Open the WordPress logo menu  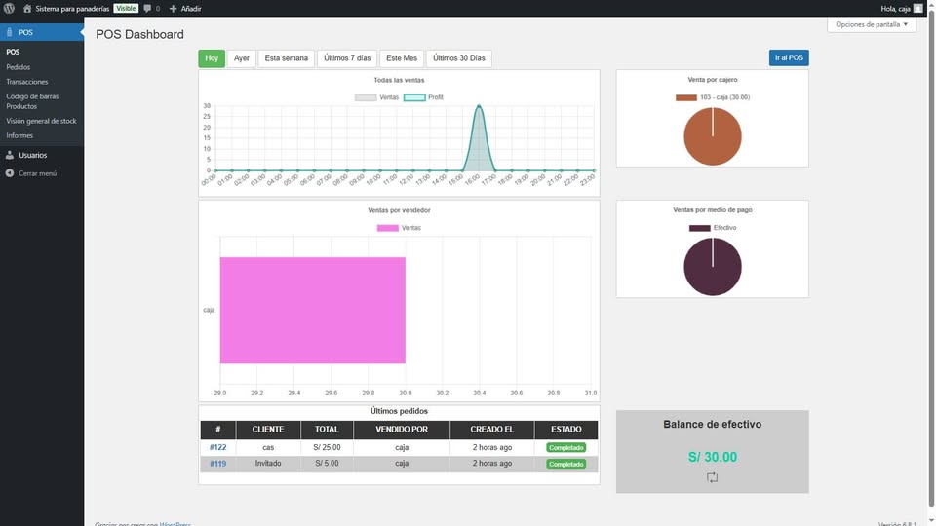coord(9,9)
